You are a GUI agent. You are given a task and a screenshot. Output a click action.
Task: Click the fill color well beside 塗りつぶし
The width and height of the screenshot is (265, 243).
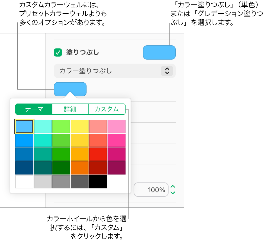tap(159, 53)
